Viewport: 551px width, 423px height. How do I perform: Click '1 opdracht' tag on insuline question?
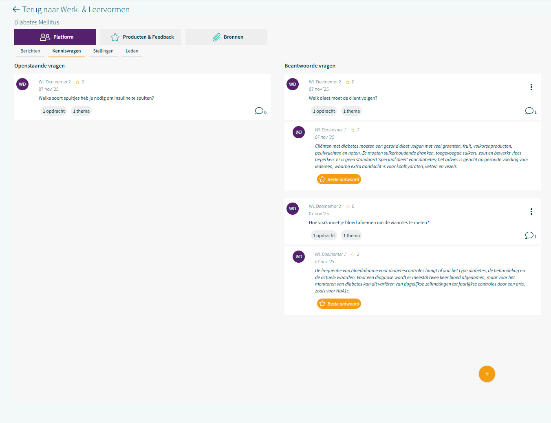click(54, 111)
